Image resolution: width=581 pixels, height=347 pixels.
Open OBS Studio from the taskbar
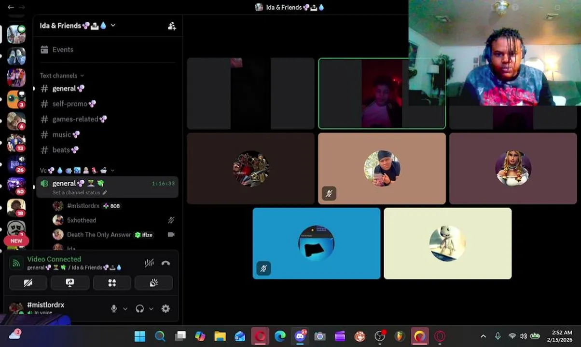pyautogui.click(x=380, y=336)
